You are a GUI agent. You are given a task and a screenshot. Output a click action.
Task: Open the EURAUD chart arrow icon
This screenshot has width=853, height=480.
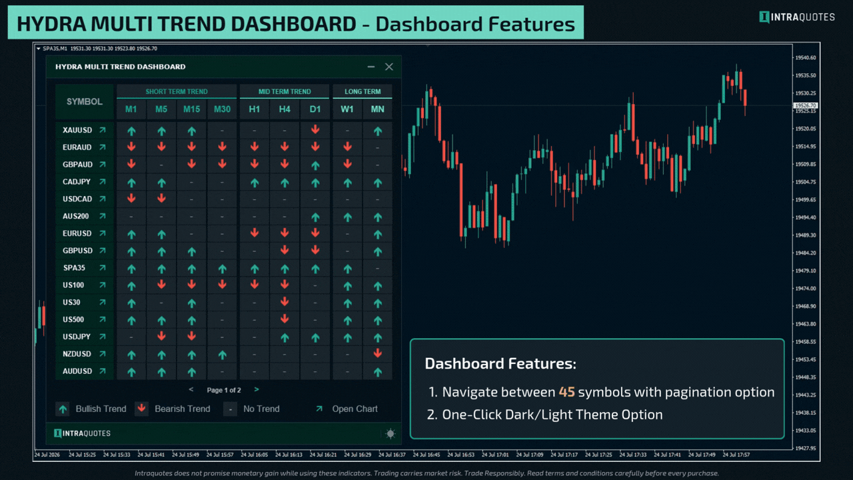tap(103, 147)
